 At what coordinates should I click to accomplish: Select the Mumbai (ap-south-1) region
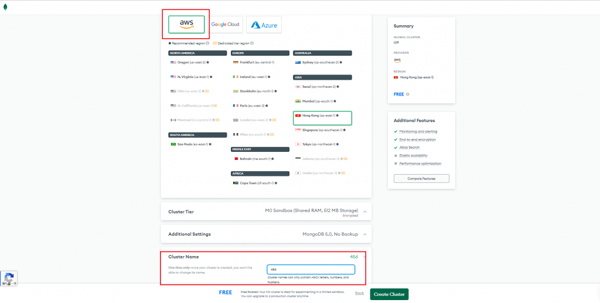pyautogui.click(x=316, y=101)
